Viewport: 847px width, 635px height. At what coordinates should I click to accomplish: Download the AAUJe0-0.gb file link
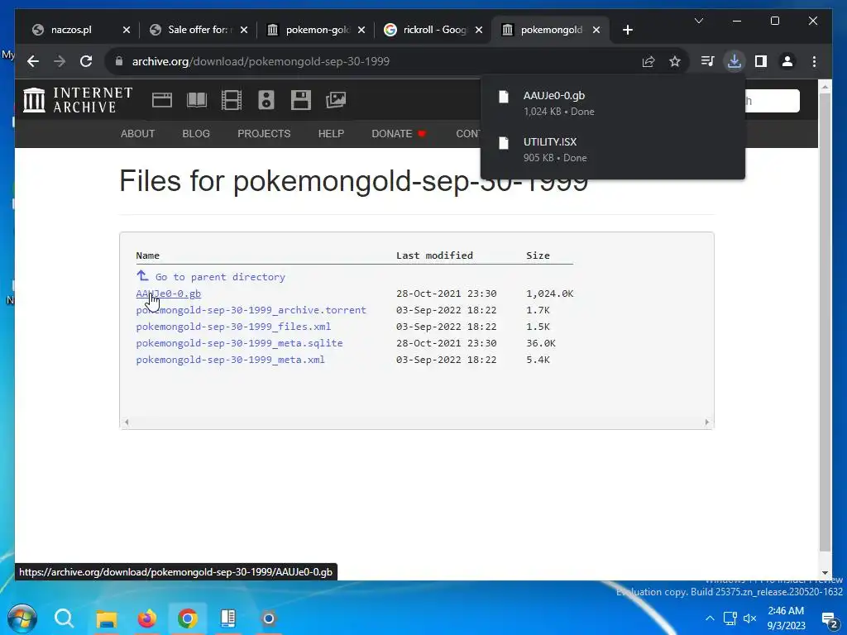[169, 294]
